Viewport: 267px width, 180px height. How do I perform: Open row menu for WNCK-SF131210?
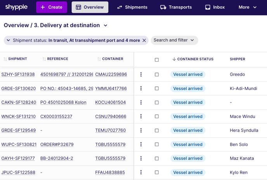[x=141, y=116]
